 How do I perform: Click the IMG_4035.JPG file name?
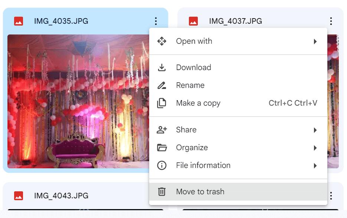[61, 21]
